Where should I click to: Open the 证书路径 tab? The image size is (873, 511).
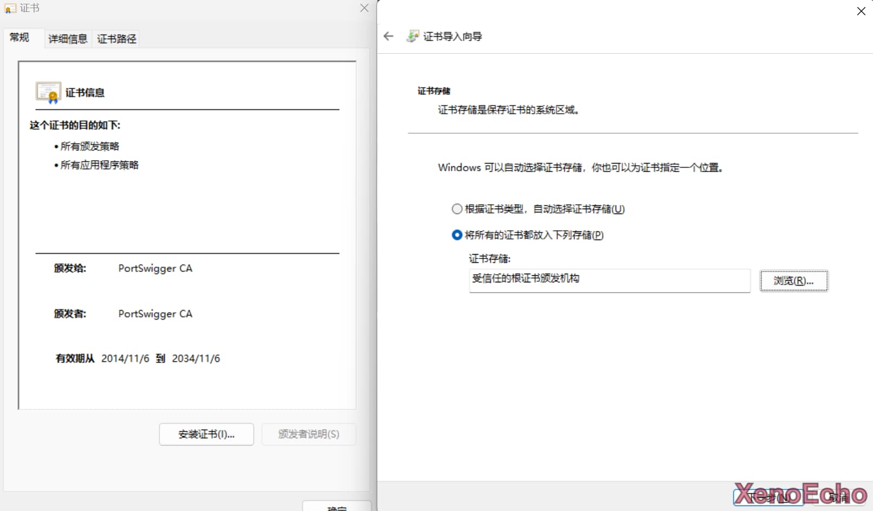(x=117, y=39)
